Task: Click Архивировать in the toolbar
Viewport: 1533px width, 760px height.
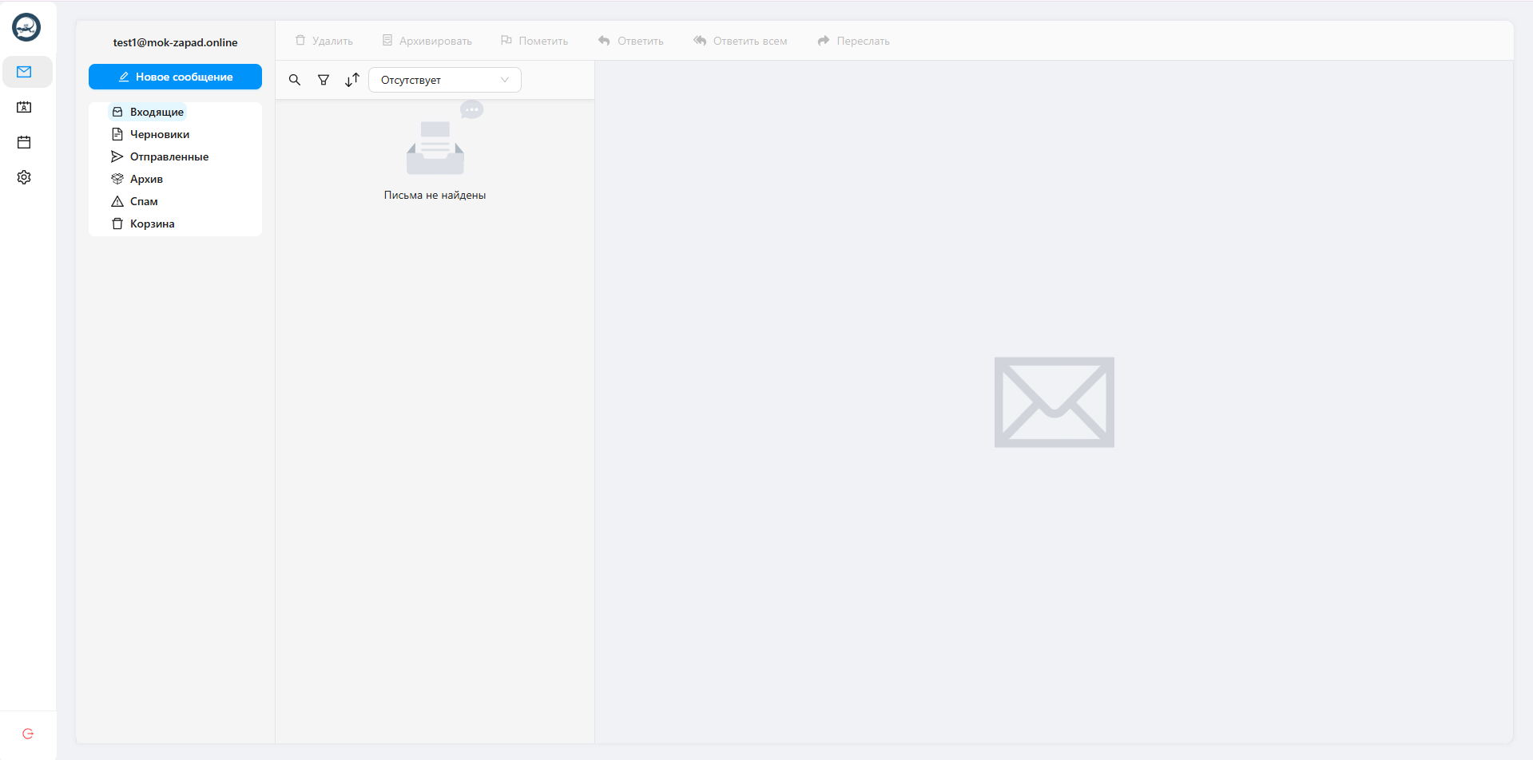Action: (427, 41)
